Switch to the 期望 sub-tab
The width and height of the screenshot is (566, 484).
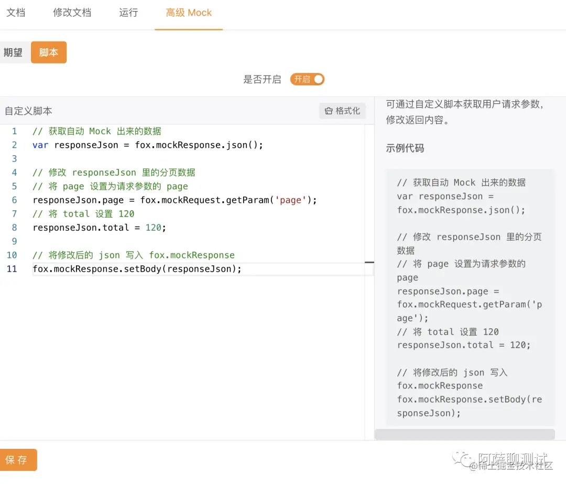click(x=14, y=52)
